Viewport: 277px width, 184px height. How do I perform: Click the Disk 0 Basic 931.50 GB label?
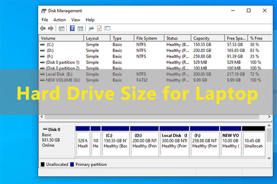[x=57, y=141]
